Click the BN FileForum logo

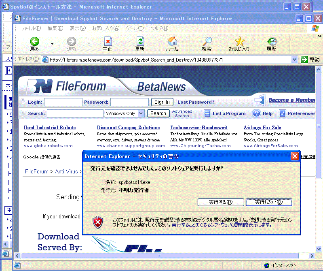pos(66,86)
